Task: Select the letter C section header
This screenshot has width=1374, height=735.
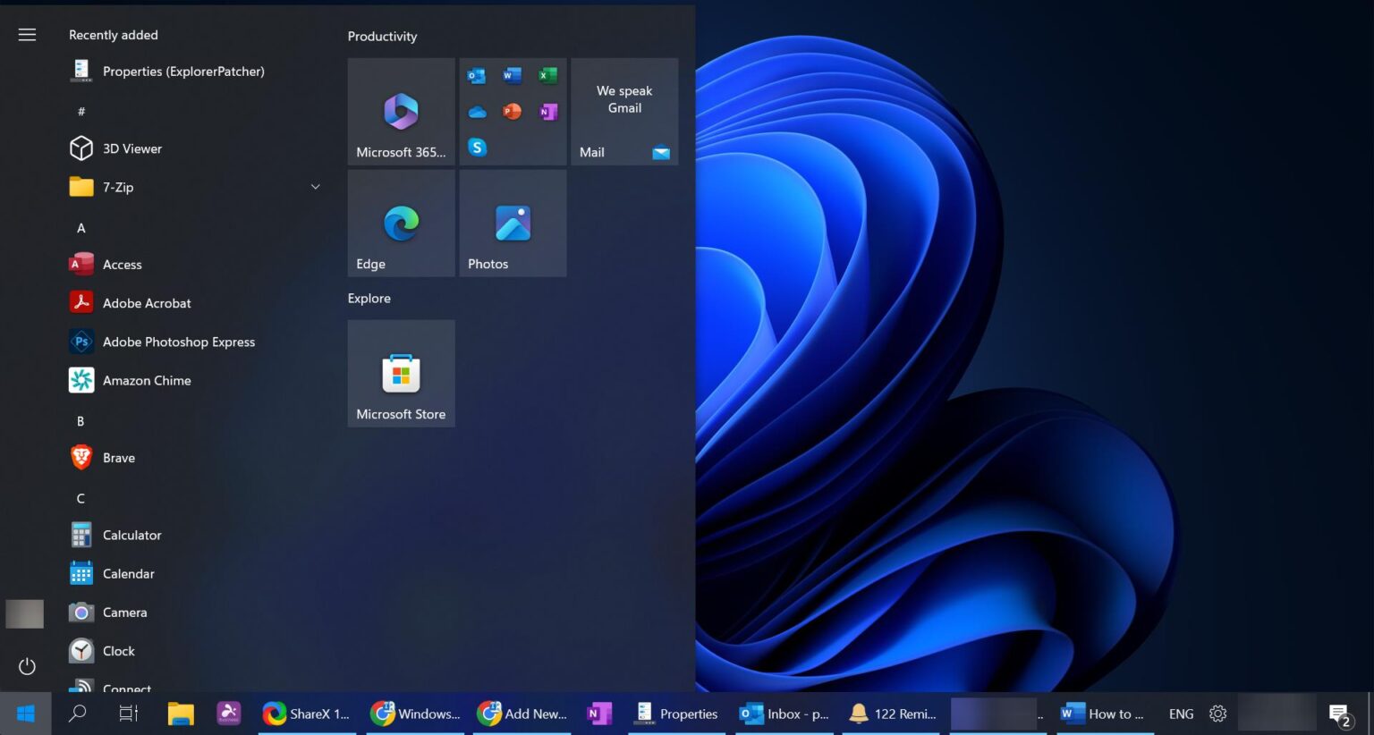Action: (81, 498)
